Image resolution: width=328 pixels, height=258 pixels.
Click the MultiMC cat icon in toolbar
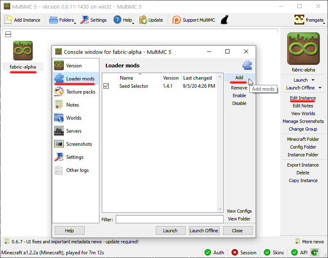[x=224, y=20]
